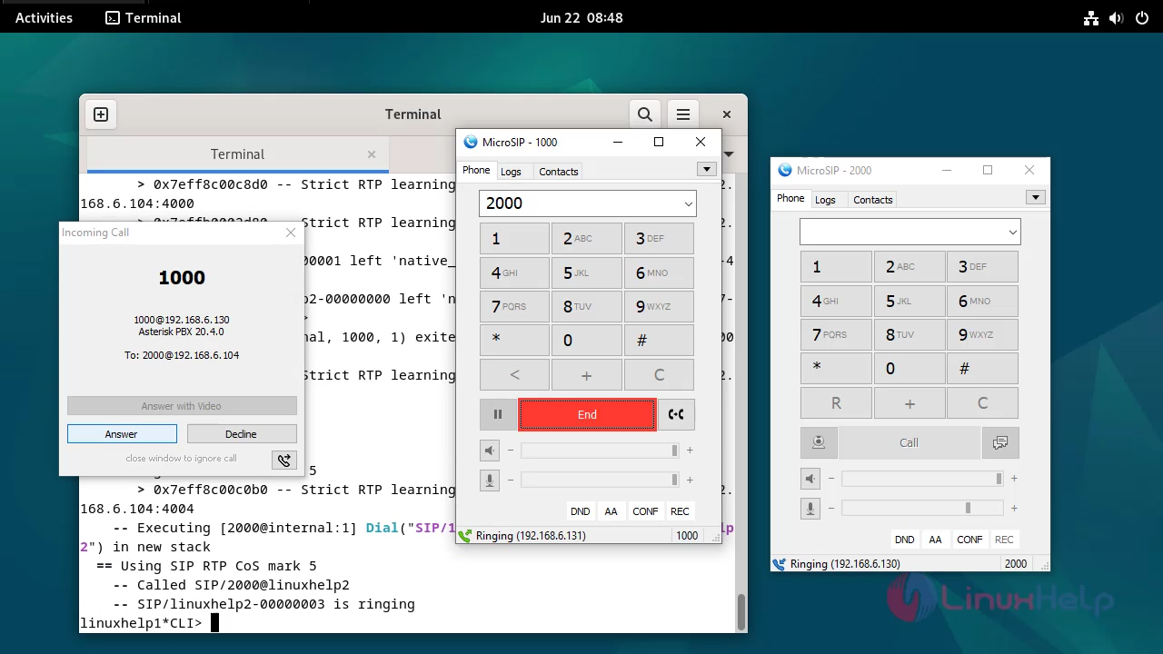Click ringing status icon in MicroSIP 1000 status bar
This screenshot has width=1163, height=654.
coord(466,536)
